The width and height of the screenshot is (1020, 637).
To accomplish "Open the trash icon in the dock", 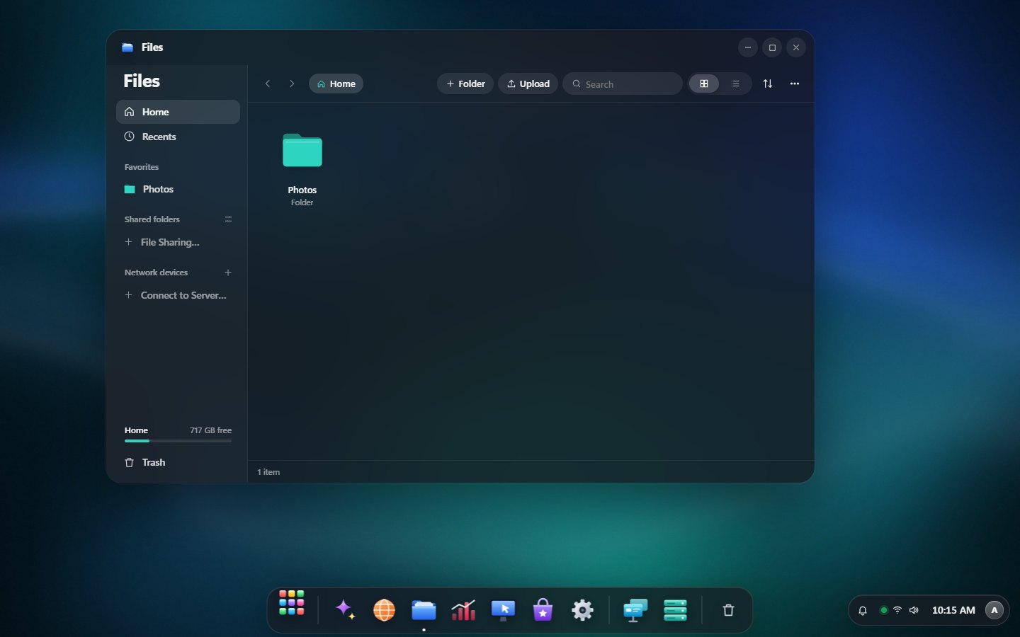I will (728, 610).
